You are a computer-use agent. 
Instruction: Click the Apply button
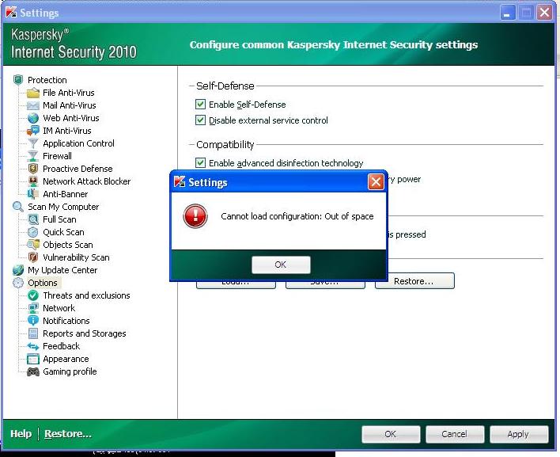519,434
